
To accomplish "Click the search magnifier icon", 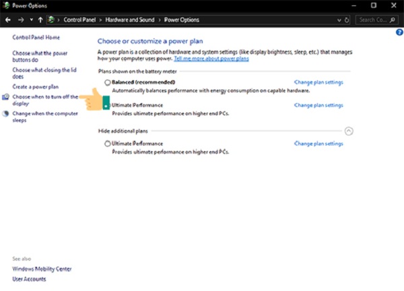I will pyautogui.click(x=392, y=20).
